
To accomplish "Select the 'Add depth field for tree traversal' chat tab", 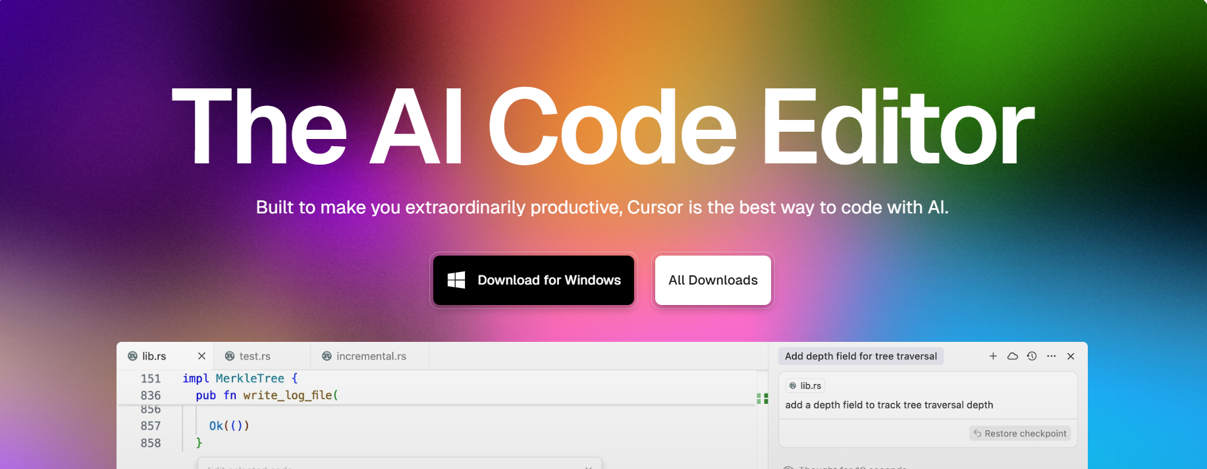I will pyautogui.click(x=860, y=356).
